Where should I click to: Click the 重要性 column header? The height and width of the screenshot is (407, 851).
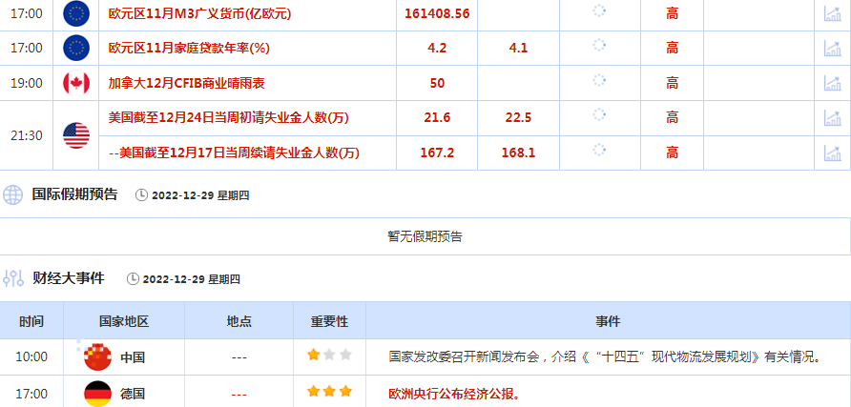tap(329, 321)
